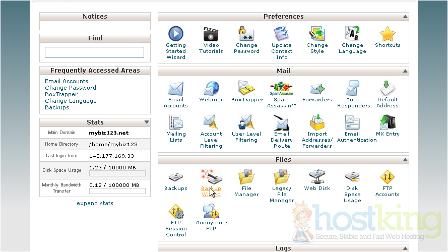
Task: Open the Getting Started Wizard icon
Action: coord(176,34)
